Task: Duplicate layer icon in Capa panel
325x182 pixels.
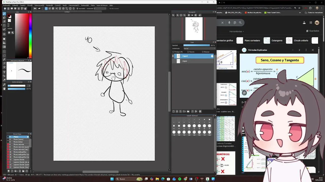Action: click(192, 111)
